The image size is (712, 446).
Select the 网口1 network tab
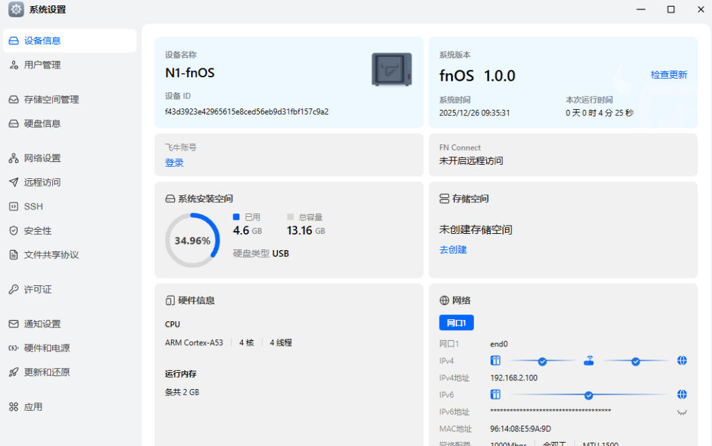click(456, 323)
